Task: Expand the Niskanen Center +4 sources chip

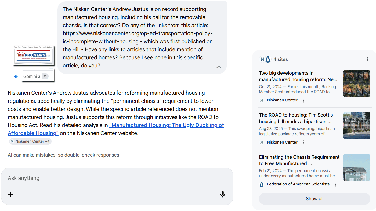Action: (30, 141)
